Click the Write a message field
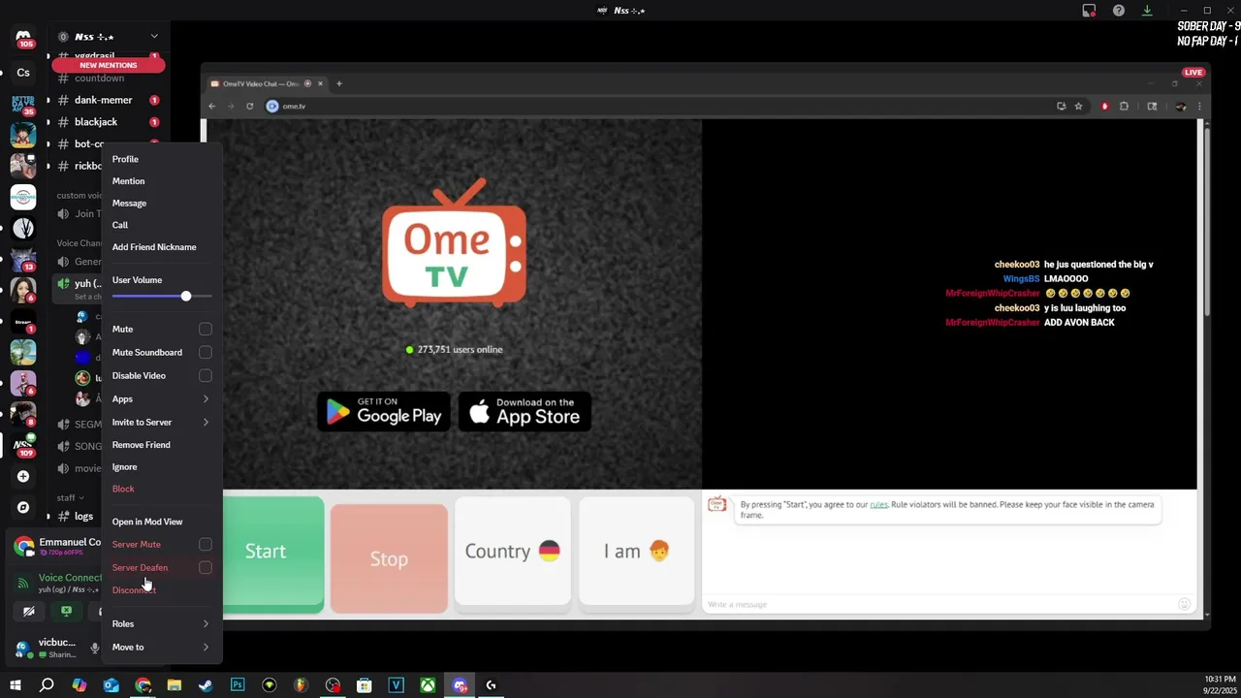The width and height of the screenshot is (1241, 698). pos(940,605)
